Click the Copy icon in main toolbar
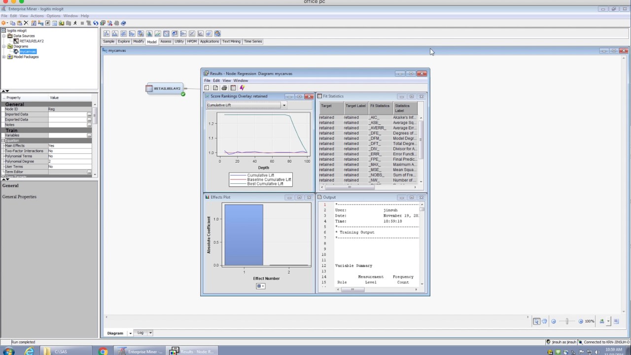Viewport: 631px width, 355px height. tap(13, 23)
